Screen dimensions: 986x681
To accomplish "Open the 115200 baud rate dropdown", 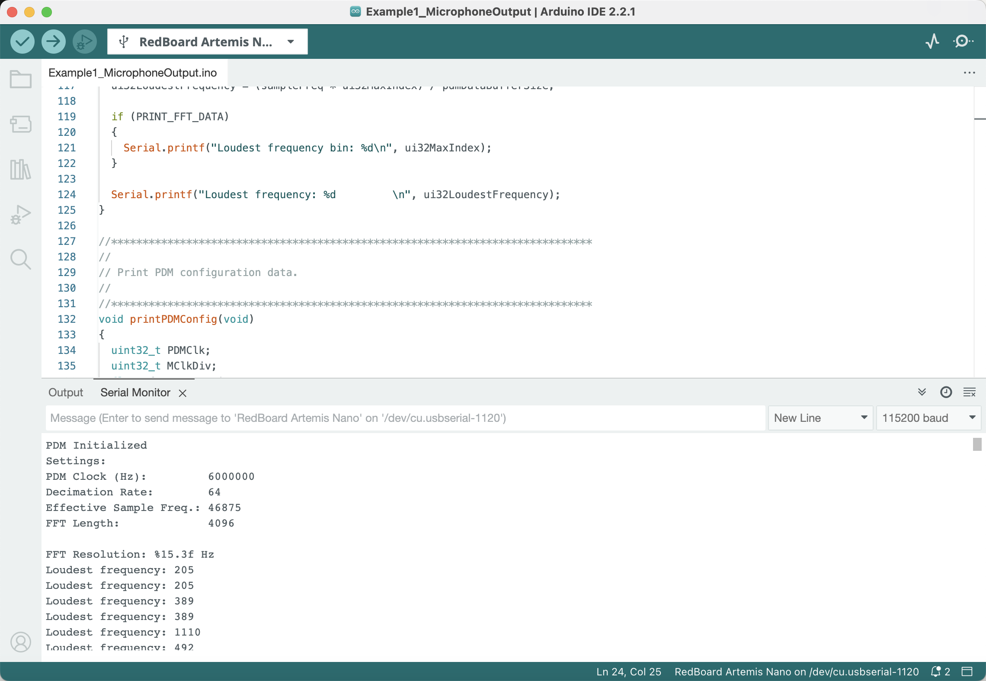I will (929, 418).
